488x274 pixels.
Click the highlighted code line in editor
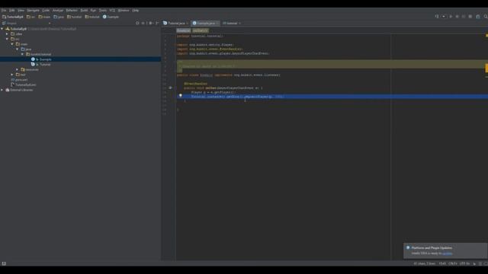point(332,97)
